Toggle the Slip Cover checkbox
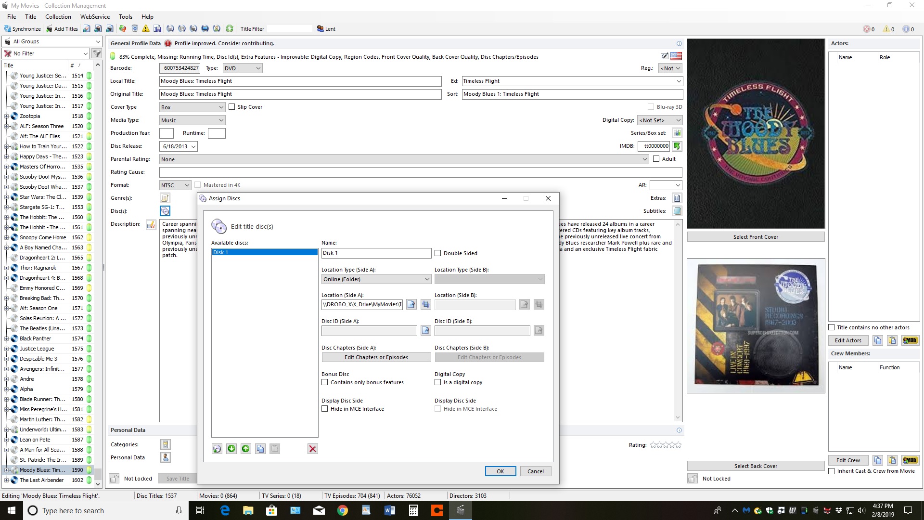Image resolution: width=924 pixels, height=520 pixels. click(232, 107)
